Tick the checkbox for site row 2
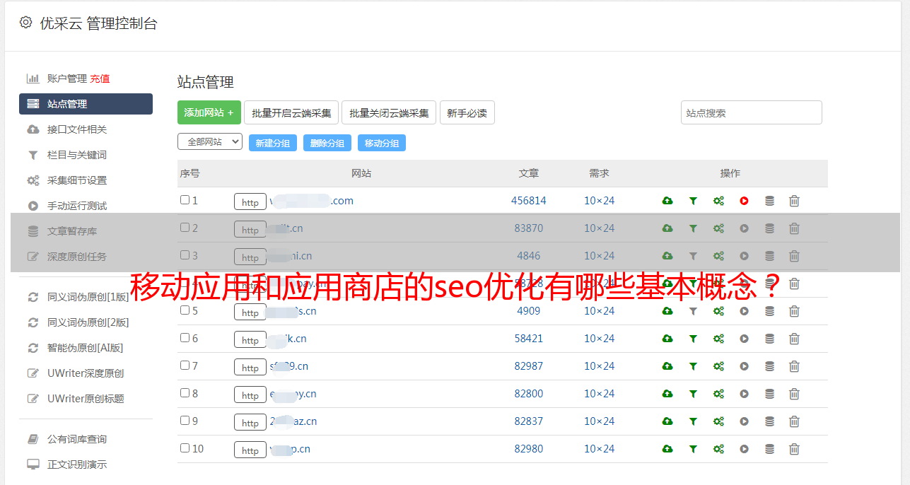910x485 pixels. [x=185, y=228]
